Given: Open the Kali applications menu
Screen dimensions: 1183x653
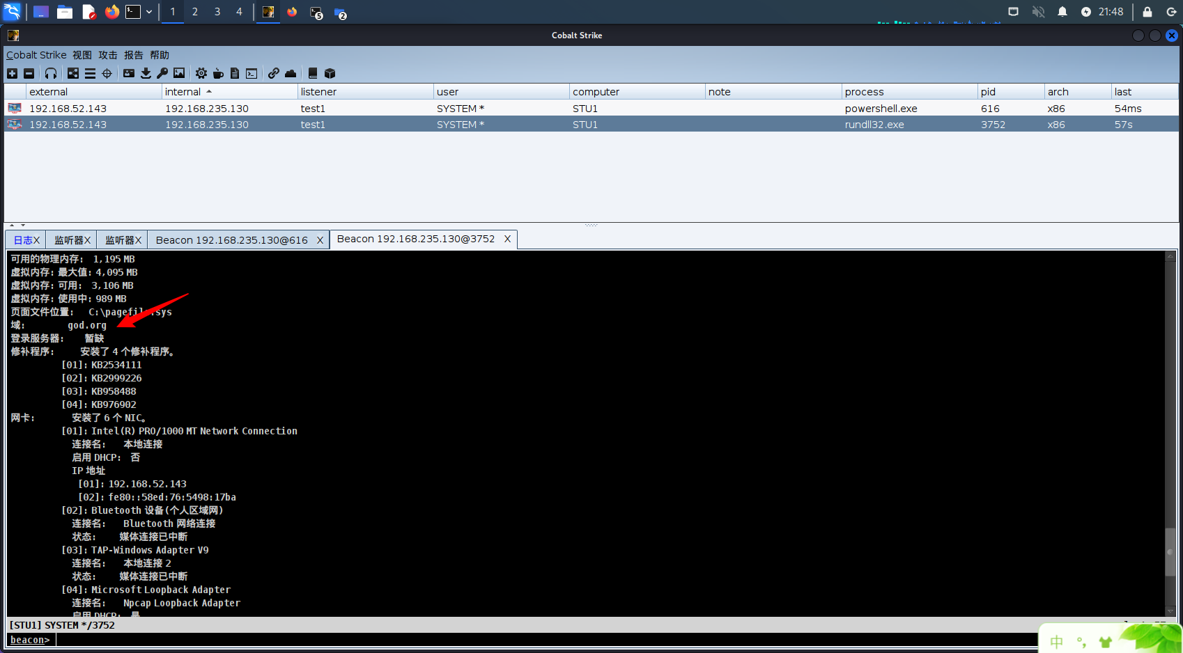Looking at the screenshot, I should 13,12.
